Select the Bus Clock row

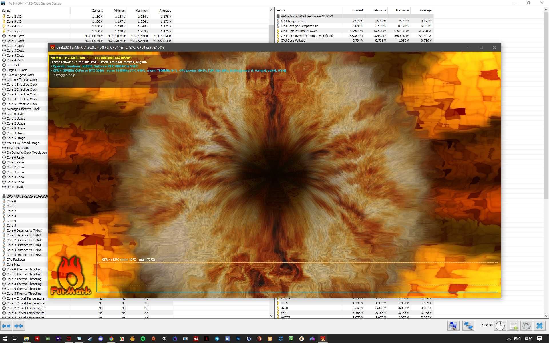click(x=24, y=65)
